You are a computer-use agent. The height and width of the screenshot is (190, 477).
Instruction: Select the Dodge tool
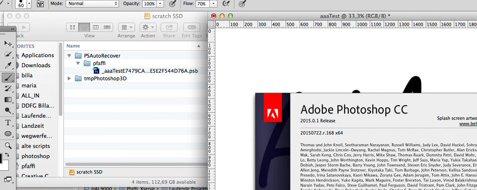8,111
